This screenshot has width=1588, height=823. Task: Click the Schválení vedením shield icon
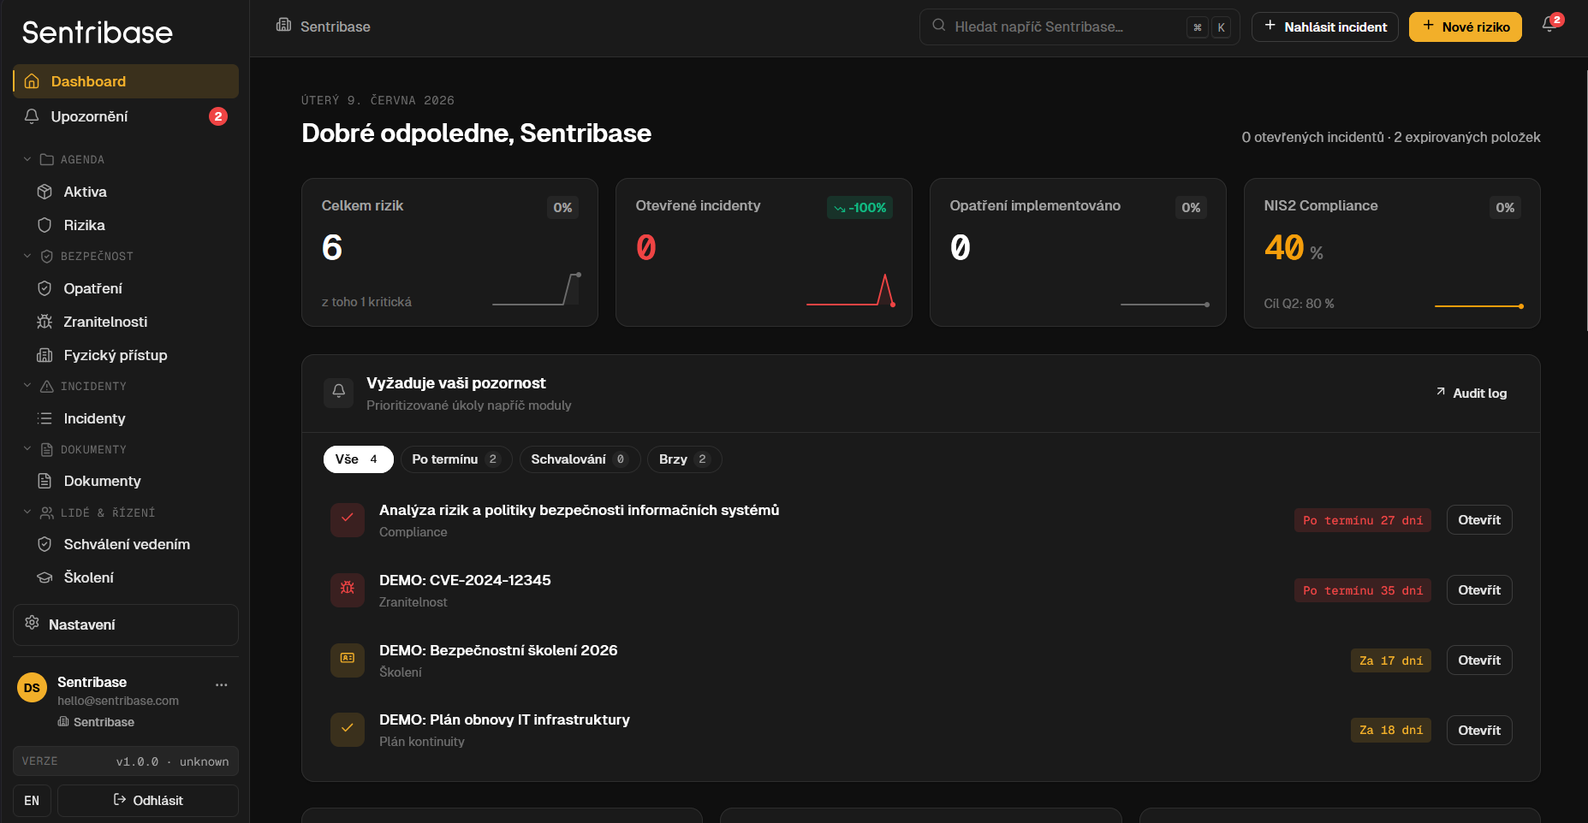45,544
